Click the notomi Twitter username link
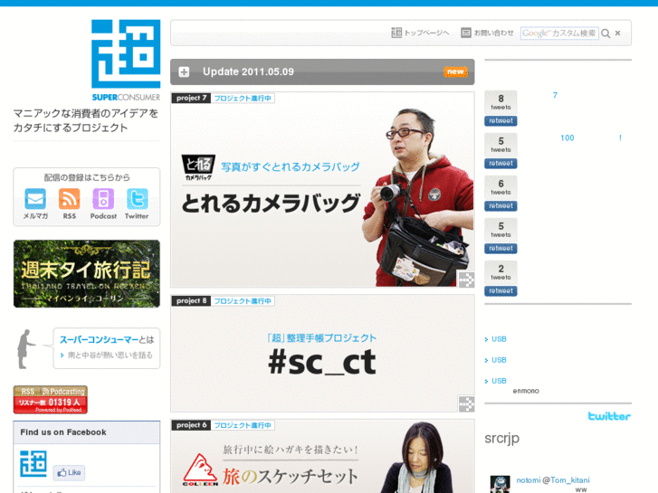Image resolution: width=658 pixels, height=493 pixels. click(529, 480)
